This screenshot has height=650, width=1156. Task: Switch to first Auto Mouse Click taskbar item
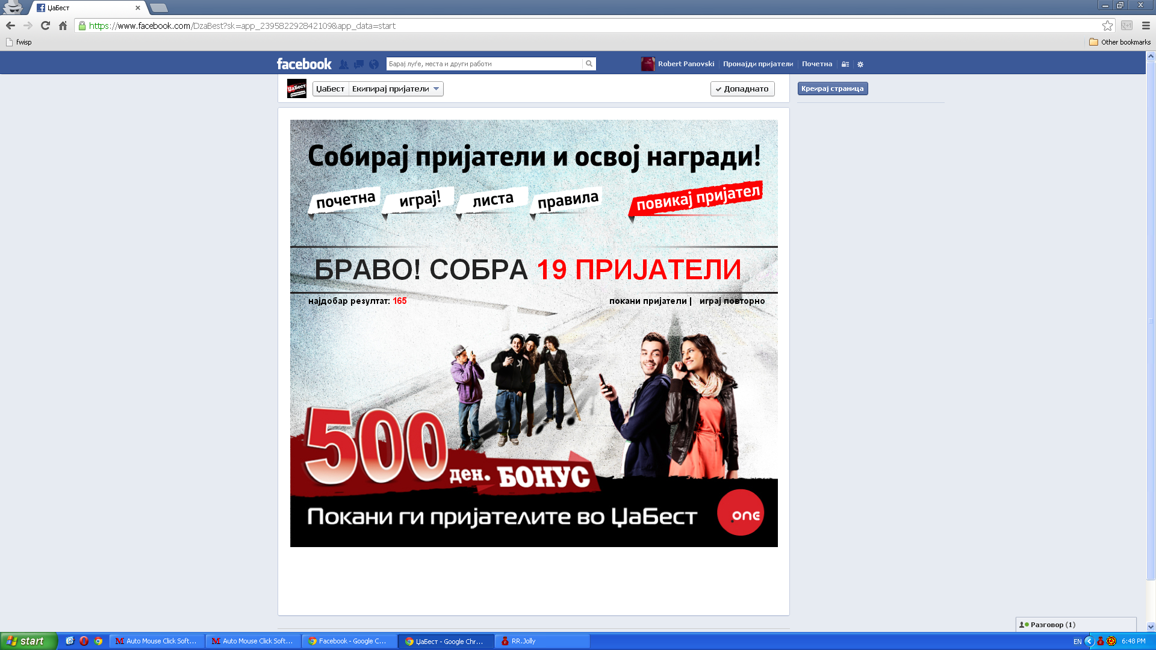(157, 641)
